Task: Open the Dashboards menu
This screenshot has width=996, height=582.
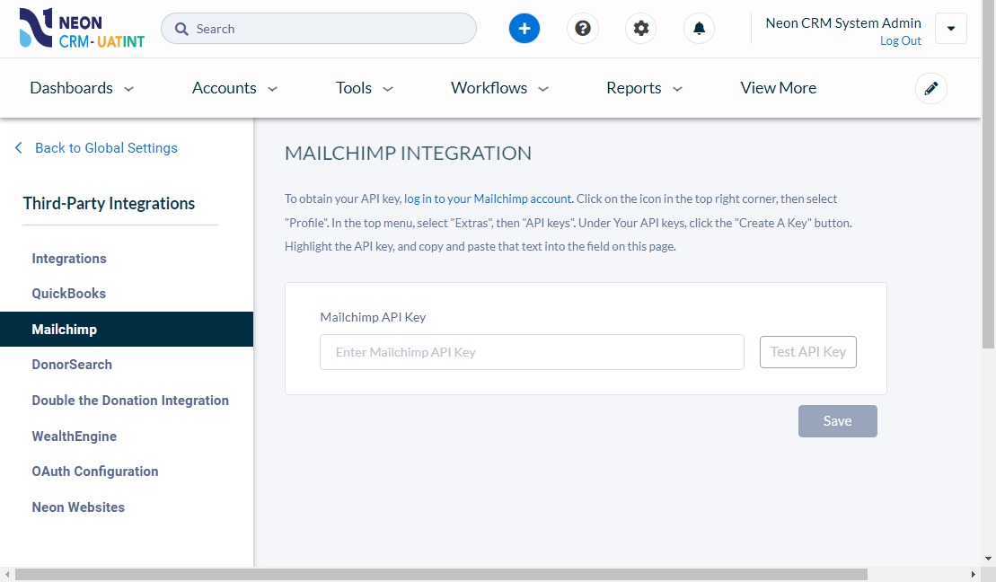Action: pos(71,88)
